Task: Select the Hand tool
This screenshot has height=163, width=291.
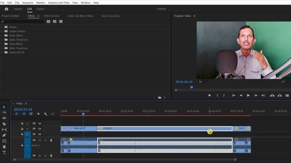Action: (4, 147)
